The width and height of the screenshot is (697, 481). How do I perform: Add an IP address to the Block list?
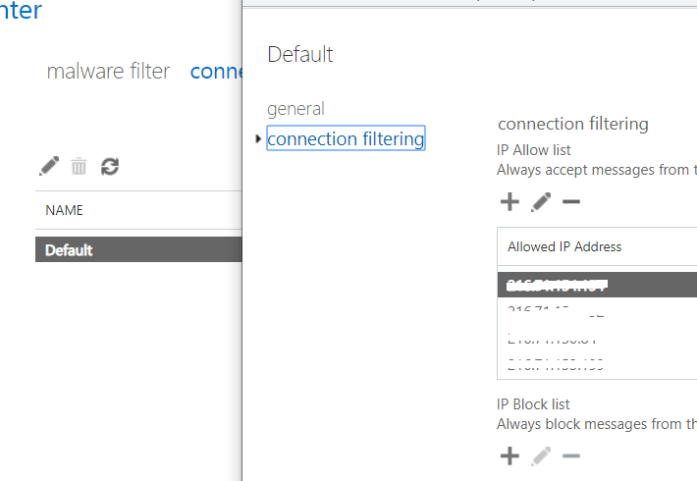point(509,455)
